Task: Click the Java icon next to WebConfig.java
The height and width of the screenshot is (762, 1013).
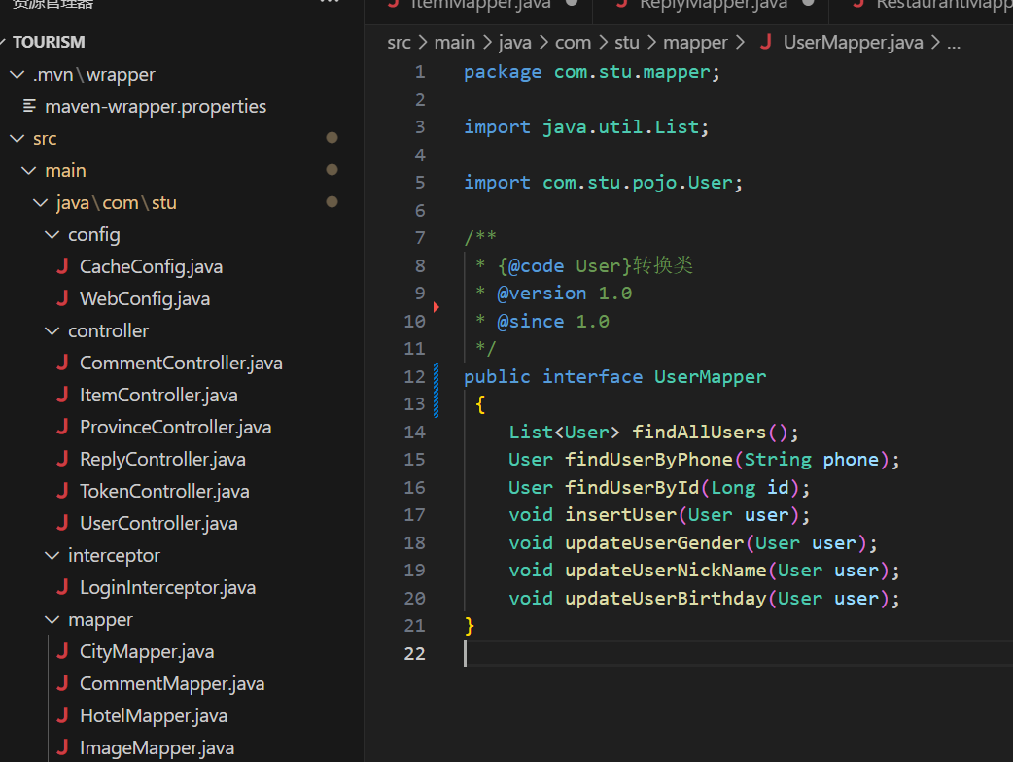Action: pyautogui.click(x=62, y=299)
